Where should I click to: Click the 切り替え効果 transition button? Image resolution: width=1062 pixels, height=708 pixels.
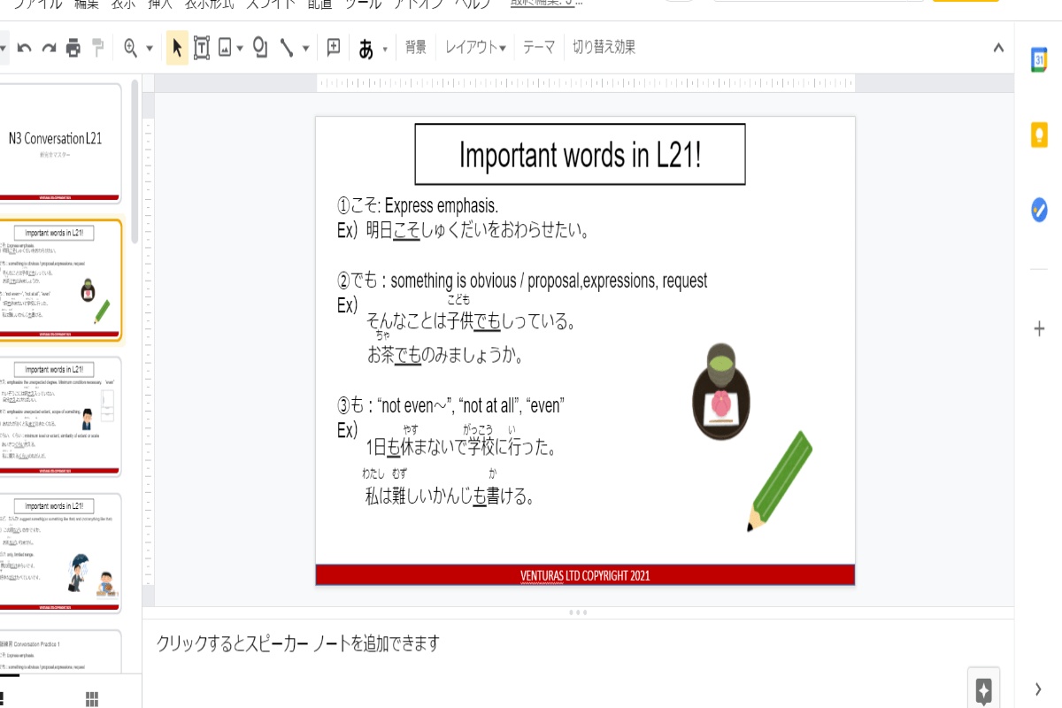(x=604, y=48)
